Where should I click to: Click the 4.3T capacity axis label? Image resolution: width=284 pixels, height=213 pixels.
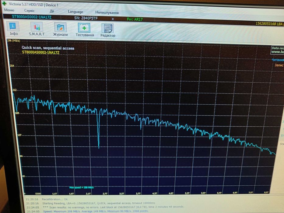(155, 194)
